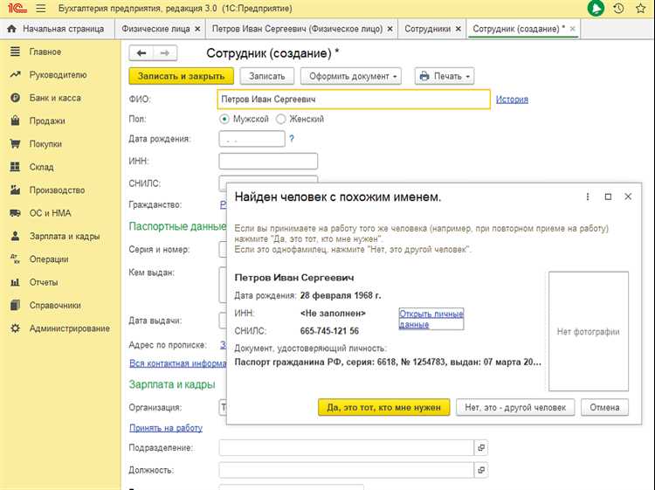Image resolution: width=655 pixels, height=490 pixels.
Task: Select the Мужской radio button
Action: (x=224, y=119)
